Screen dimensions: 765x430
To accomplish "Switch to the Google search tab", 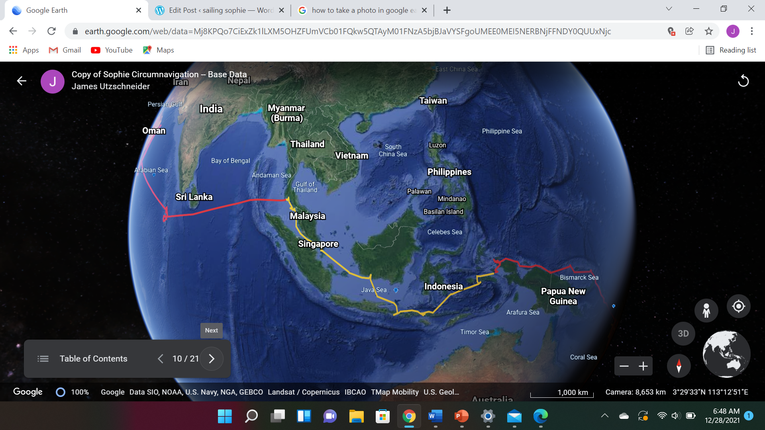I will (363, 10).
